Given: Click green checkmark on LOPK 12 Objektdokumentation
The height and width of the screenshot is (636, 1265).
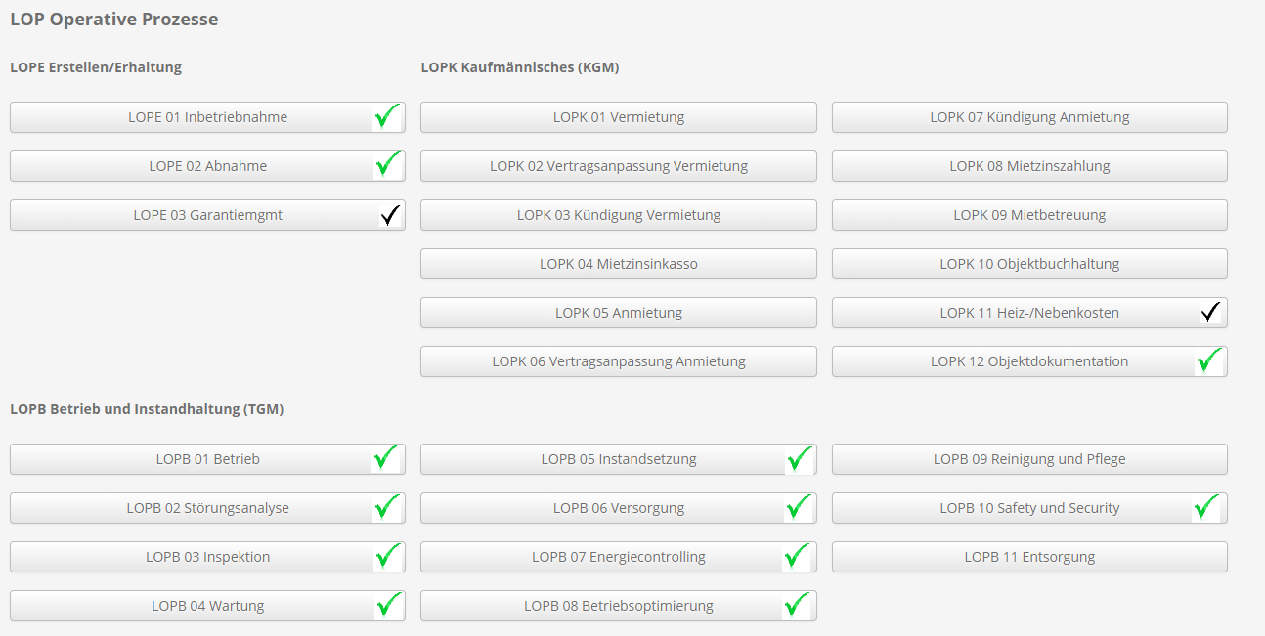Looking at the screenshot, I should (x=1209, y=360).
